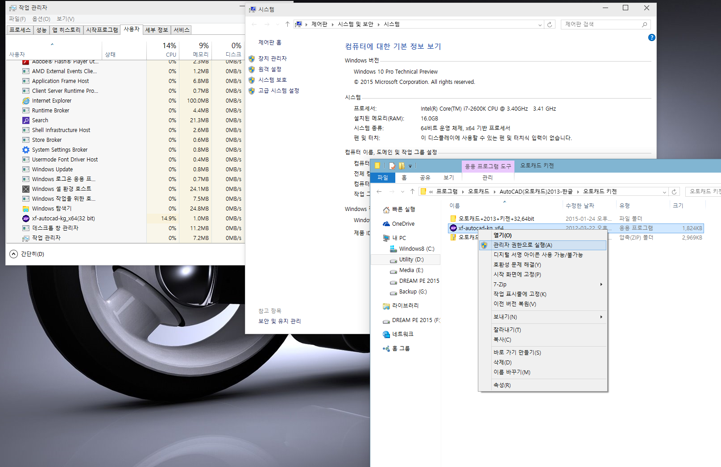The width and height of the screenshot is (721, 467).
Task: Click xf-autocad-kg_x64 file icon in Explorer
Action: tap(453, 228)
